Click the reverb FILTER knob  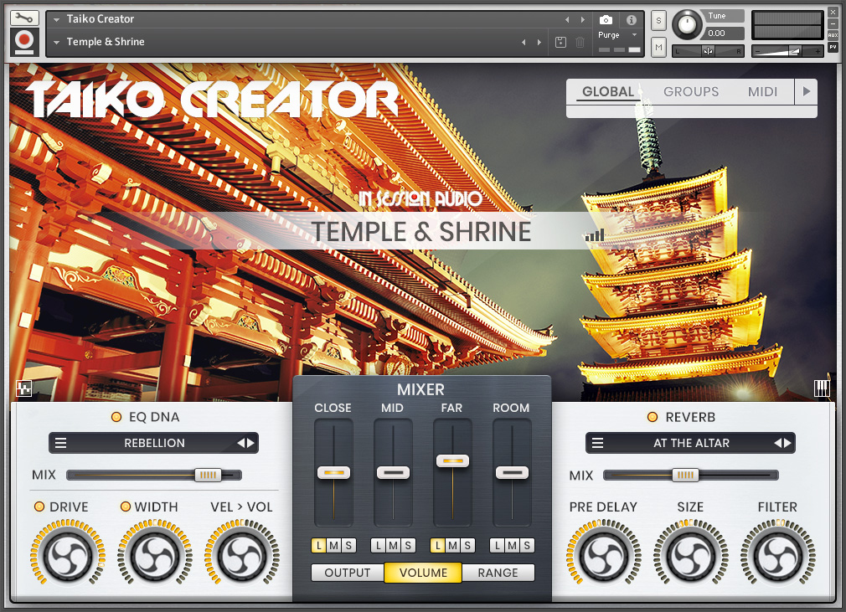[777, 557]
